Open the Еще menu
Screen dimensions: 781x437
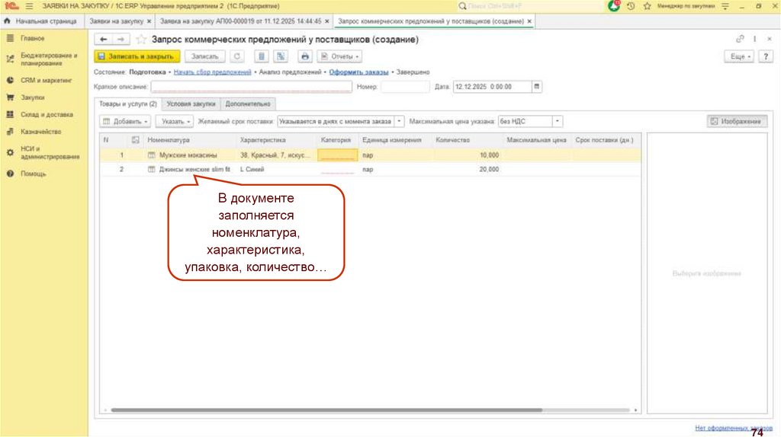(740, 57)
